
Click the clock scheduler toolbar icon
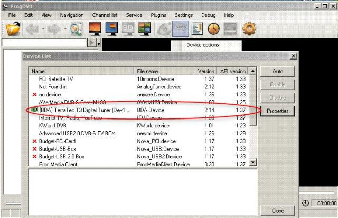click(213, 29)
